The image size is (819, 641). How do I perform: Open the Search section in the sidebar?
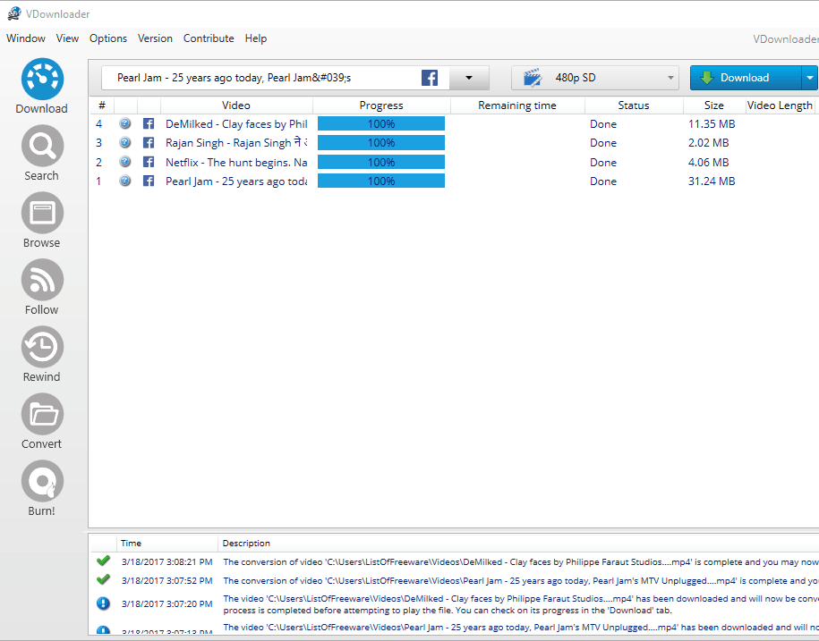tap(42, 154)
